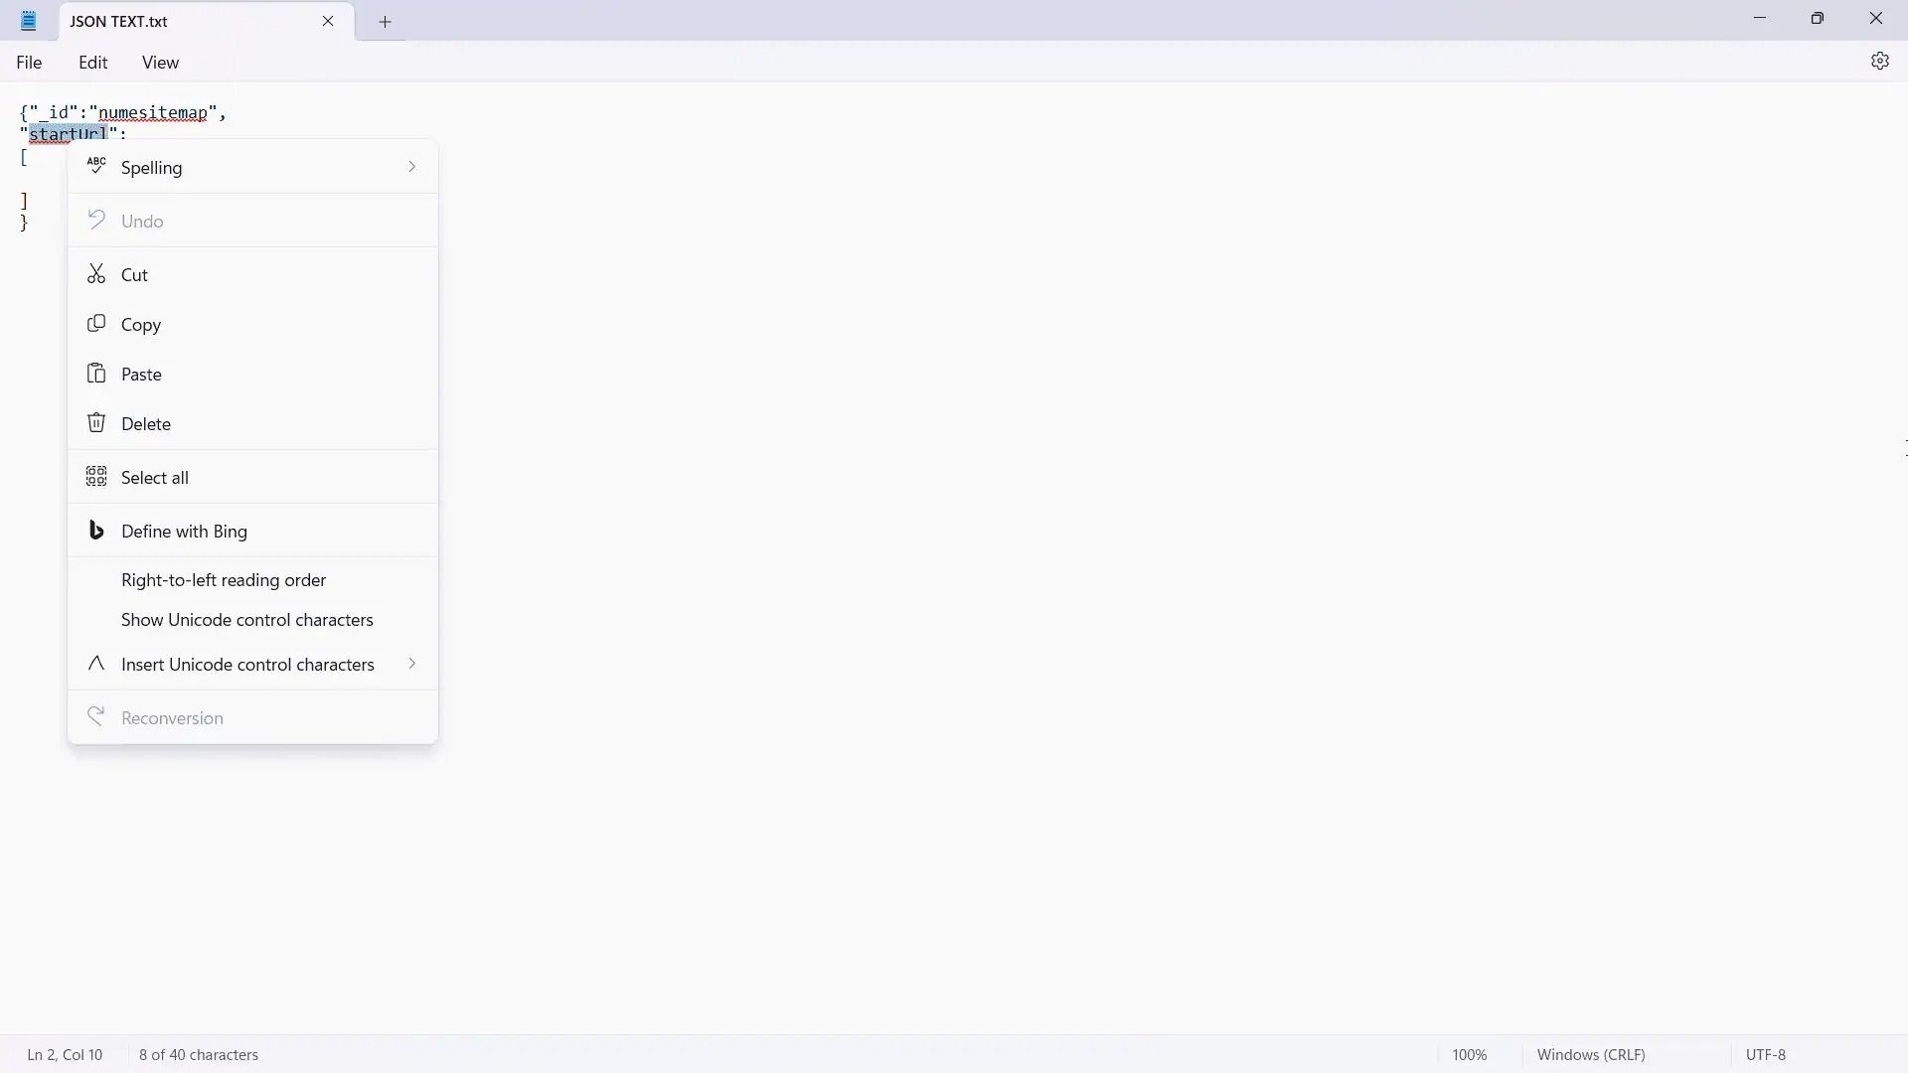1908x1073 pixels.
Task: Click Right-to-left reading order option
Action: 224,579
